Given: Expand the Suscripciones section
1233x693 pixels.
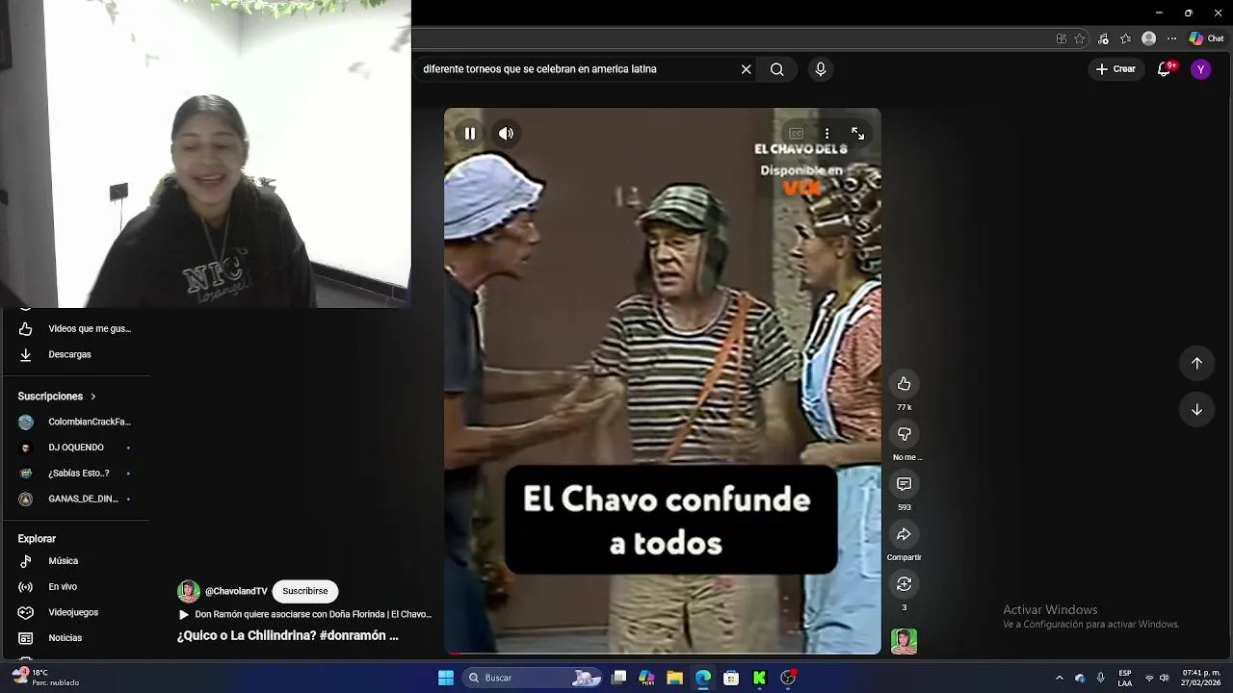Looking at the screenshot, I should [57, 397].
